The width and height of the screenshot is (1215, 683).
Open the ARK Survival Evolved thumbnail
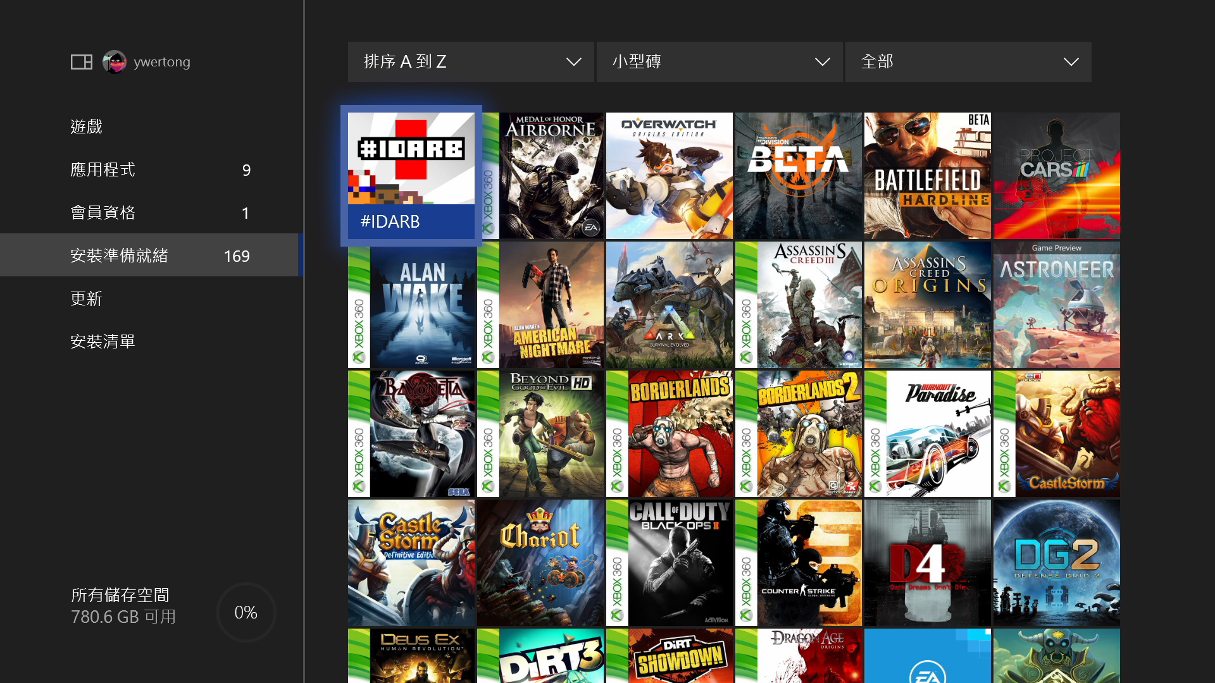tap(669, 305)
